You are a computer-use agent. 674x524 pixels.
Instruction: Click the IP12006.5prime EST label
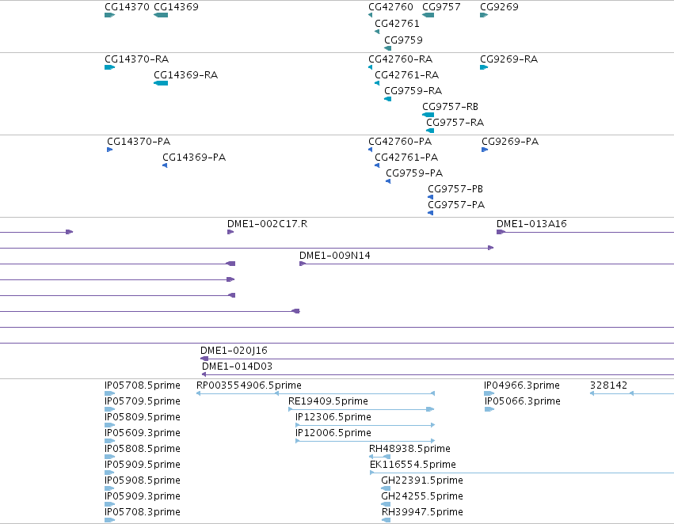tap(333, 433)
